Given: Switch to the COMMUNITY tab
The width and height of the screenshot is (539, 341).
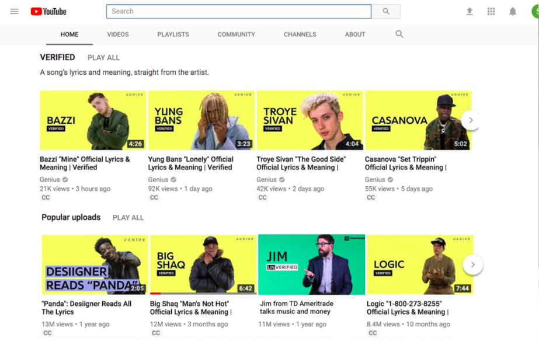Looking at the screenshot, I should (236, 34).
